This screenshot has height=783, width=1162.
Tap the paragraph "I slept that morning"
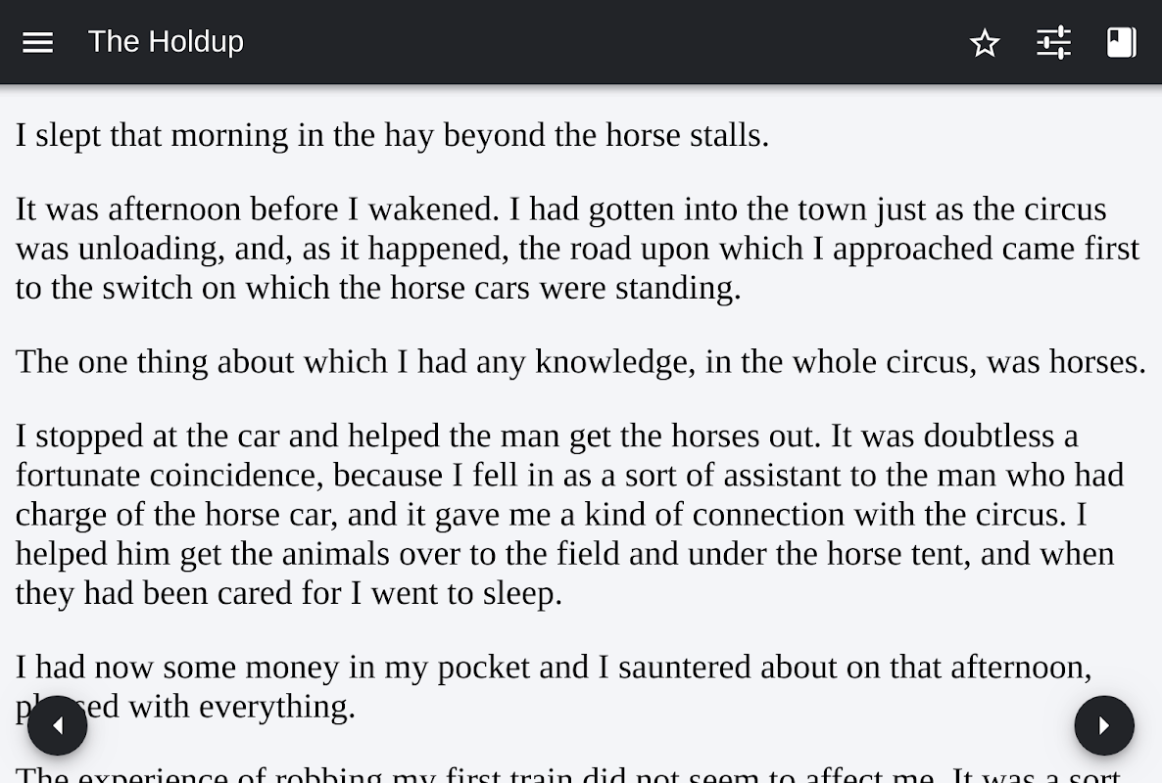pyautogui.click(x=392, y=135)
